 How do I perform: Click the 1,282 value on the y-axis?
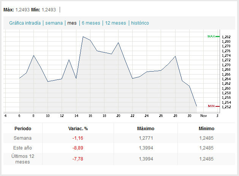pos(226,37)
